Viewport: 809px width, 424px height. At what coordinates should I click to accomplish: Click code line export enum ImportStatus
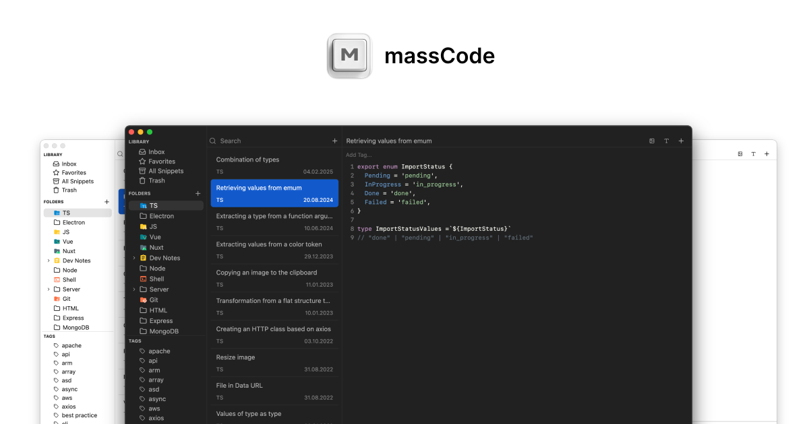pos(404,166)
